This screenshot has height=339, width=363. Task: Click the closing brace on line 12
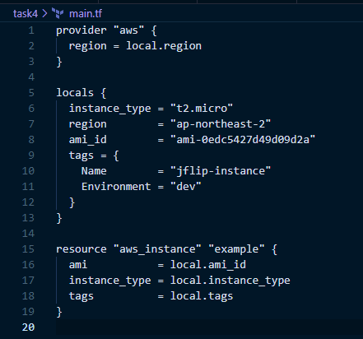point(72,202)
